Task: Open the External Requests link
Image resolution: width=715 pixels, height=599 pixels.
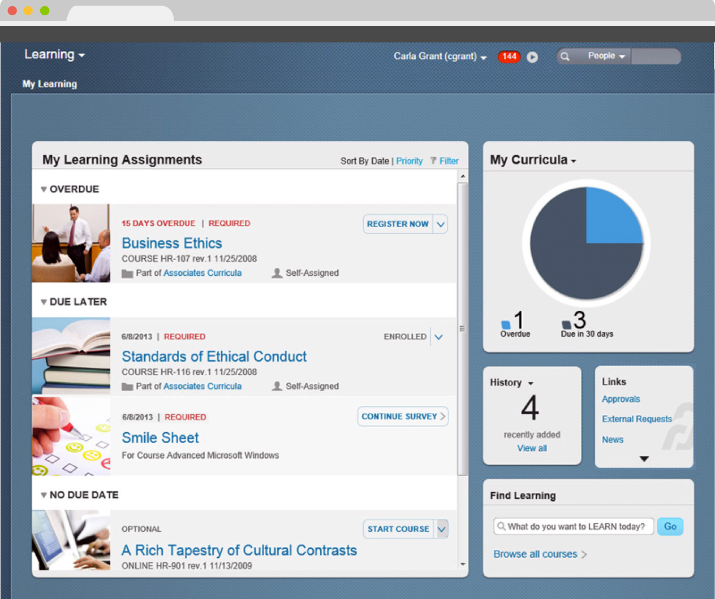Action: [637, 419]
